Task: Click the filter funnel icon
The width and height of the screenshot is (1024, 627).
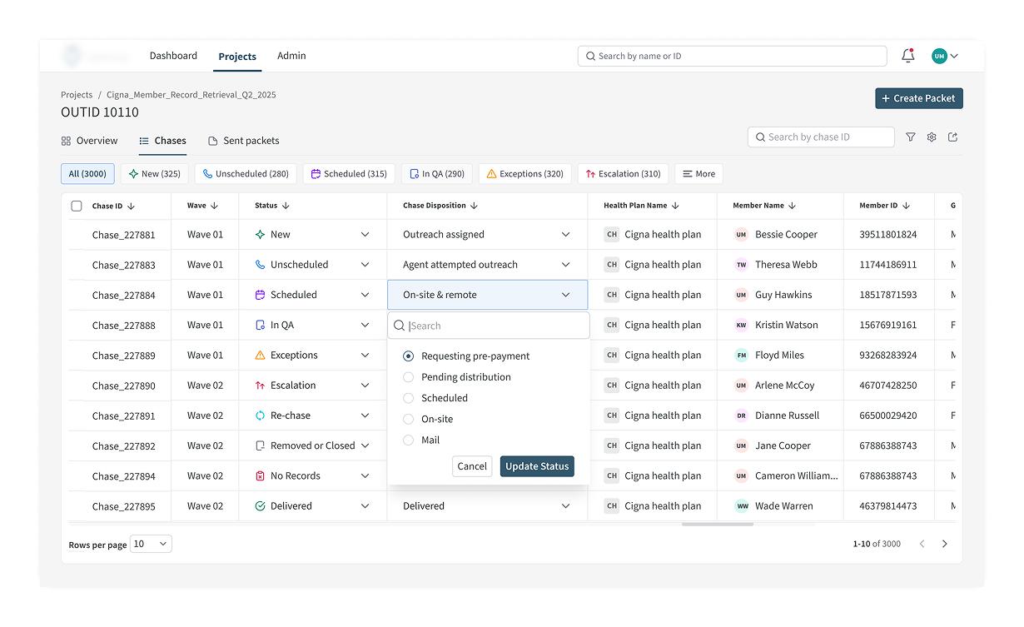Action: (911, 137)
